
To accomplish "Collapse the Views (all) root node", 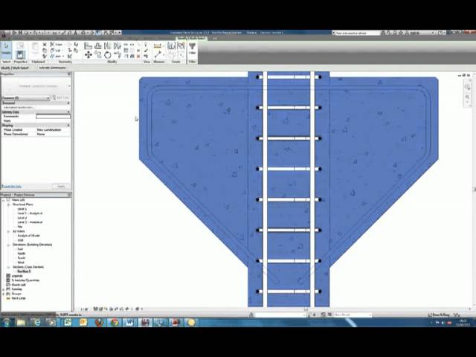I will click(4, 200).
